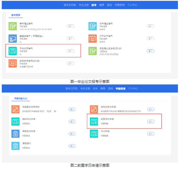This screenshot has height=169, width=180.
Task: Click 进入 for 自考机考报考
Action: [x=150, y=39]
